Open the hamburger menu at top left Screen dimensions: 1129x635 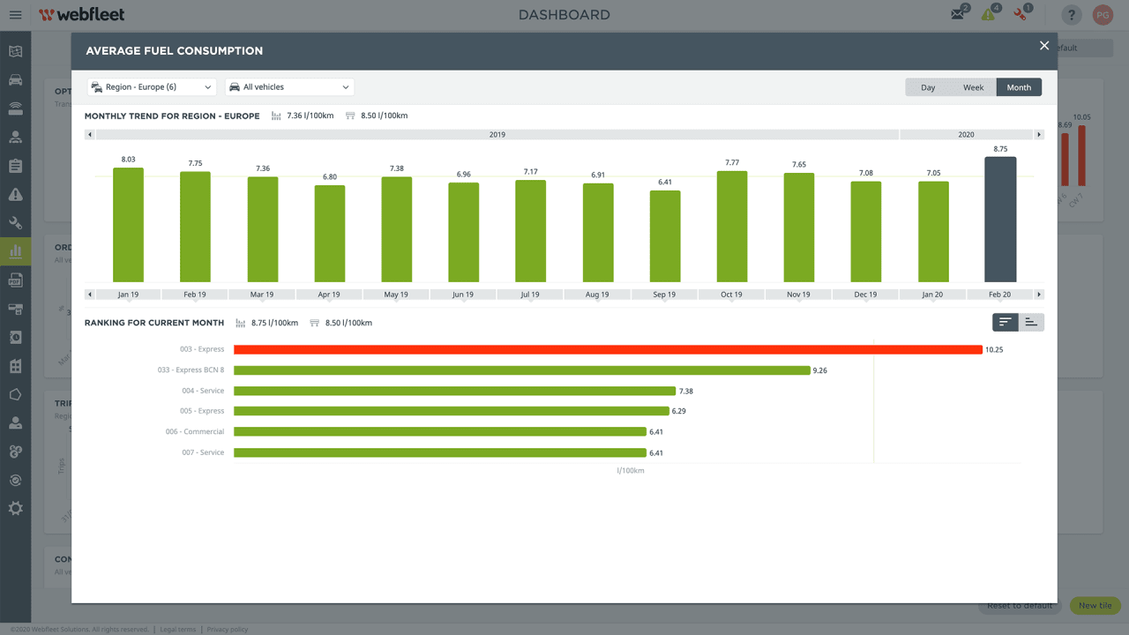pos(15,15)
